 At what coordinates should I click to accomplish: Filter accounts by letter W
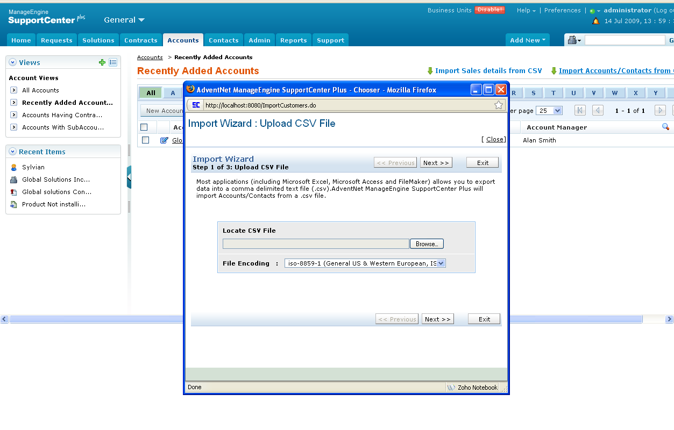pyautogui.click(x=615, y=93)
